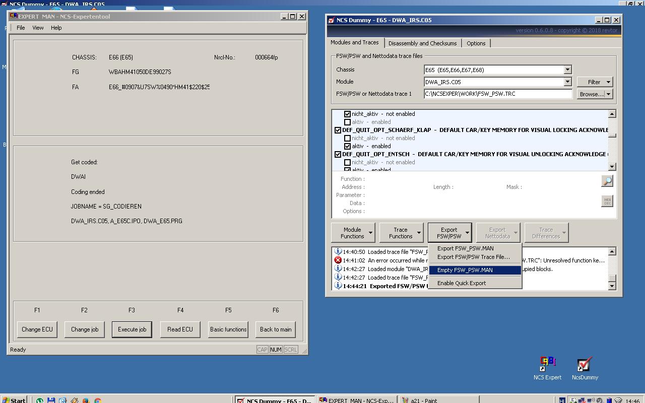Click the info icon of the 14:40:50 log entry
Image resolution: width=645 pixels, height=403 pixels.
[x=338, y=251]
